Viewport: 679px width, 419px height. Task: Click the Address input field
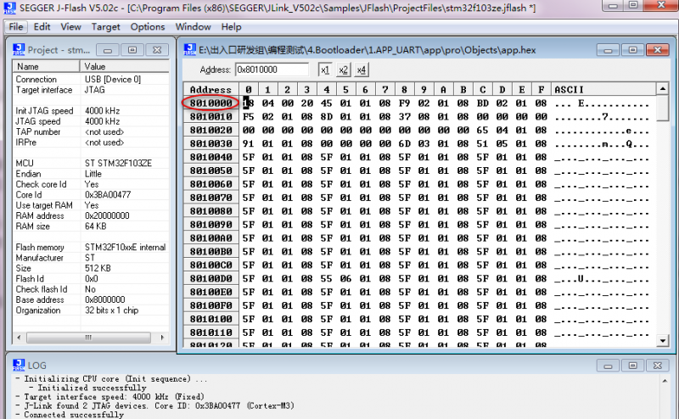click(272, 70)
